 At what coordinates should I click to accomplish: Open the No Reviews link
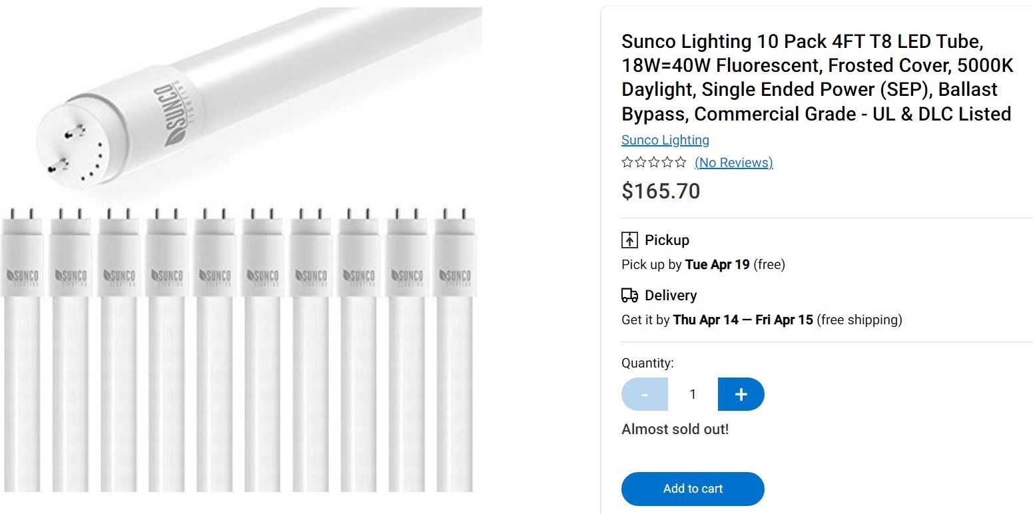pos(733,162)
